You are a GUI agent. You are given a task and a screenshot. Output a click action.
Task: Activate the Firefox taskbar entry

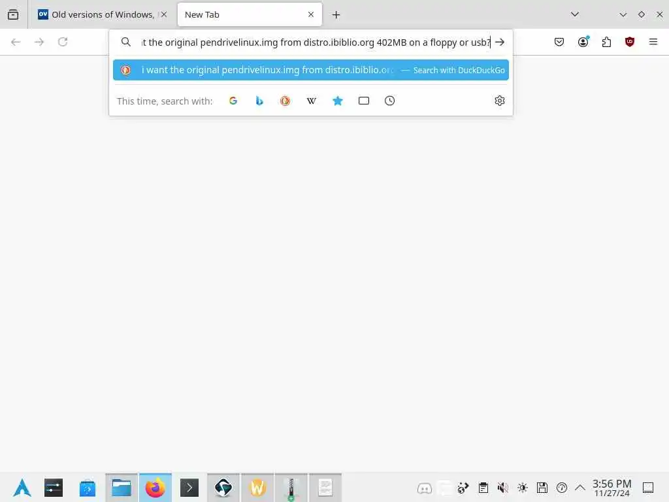(x=155, y=488)
